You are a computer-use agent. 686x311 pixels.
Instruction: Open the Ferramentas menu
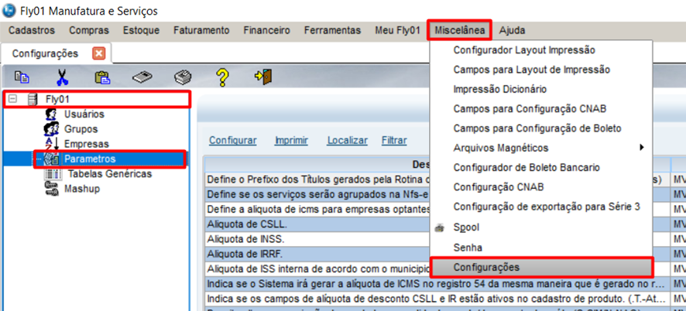click(332, 30)
